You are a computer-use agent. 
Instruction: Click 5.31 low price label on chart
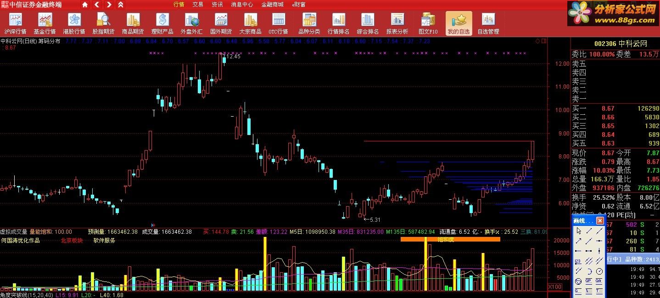pyautogui.click(x=375, y=220)
